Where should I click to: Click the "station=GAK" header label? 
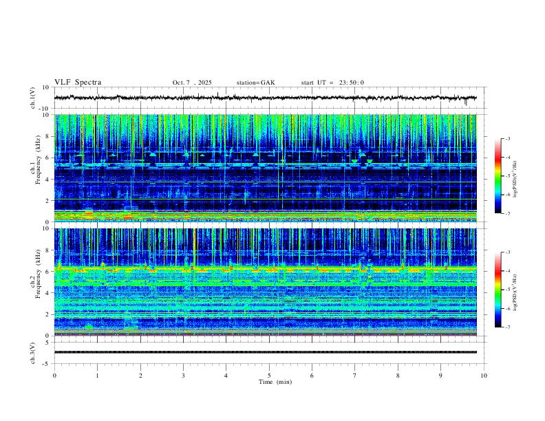coord(255,83)
